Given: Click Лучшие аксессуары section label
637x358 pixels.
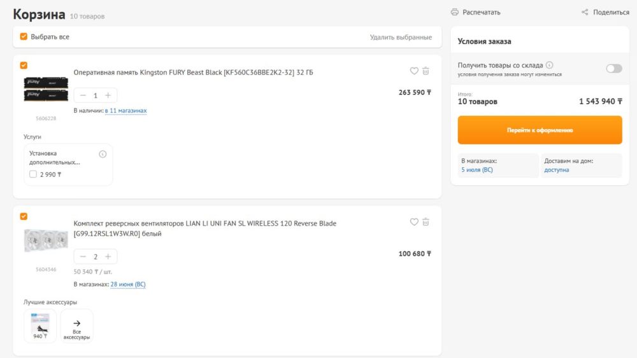Looking at the screenshot, I should click(x=50, y=302).
